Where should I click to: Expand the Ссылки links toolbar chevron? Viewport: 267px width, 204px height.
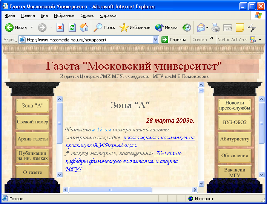(x=212, y=38)
